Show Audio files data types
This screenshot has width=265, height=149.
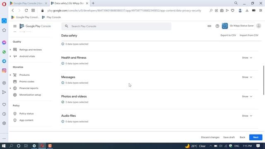point(247,116)
